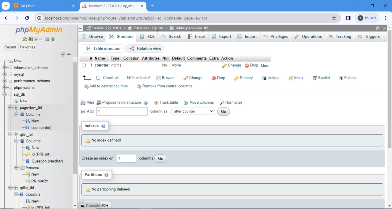
Task: Select 'Question (varchar)' column in tree
Action: point(47,161)
